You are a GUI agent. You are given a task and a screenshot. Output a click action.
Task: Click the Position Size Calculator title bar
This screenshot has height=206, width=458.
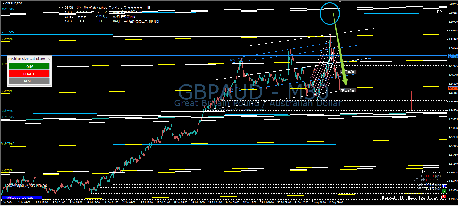coord(27,59)
